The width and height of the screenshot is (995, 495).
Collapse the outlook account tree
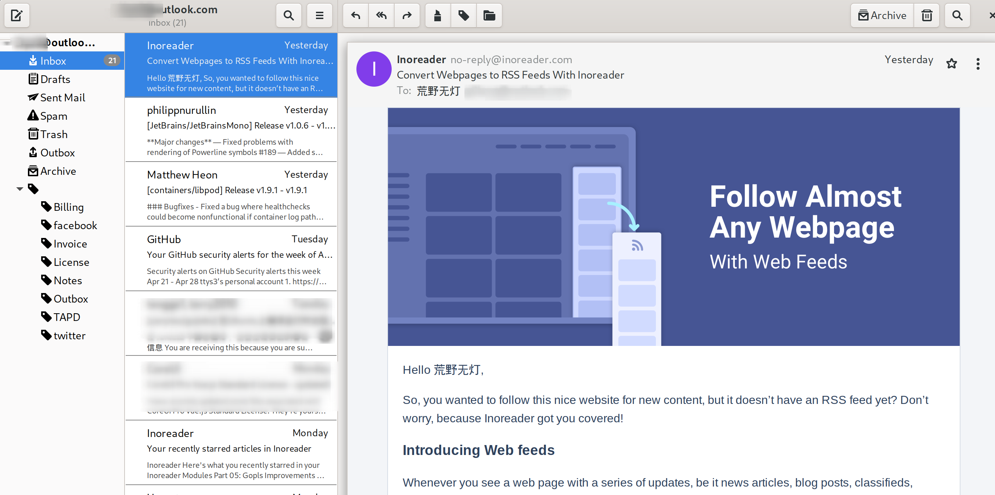pyautogui.click(x=7, y=43)
